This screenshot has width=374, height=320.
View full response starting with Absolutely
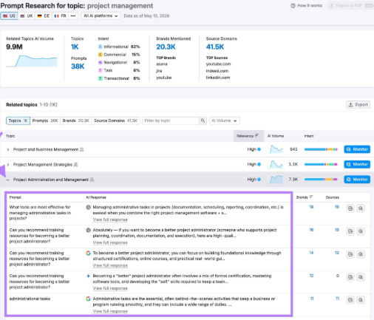point(110,242)
